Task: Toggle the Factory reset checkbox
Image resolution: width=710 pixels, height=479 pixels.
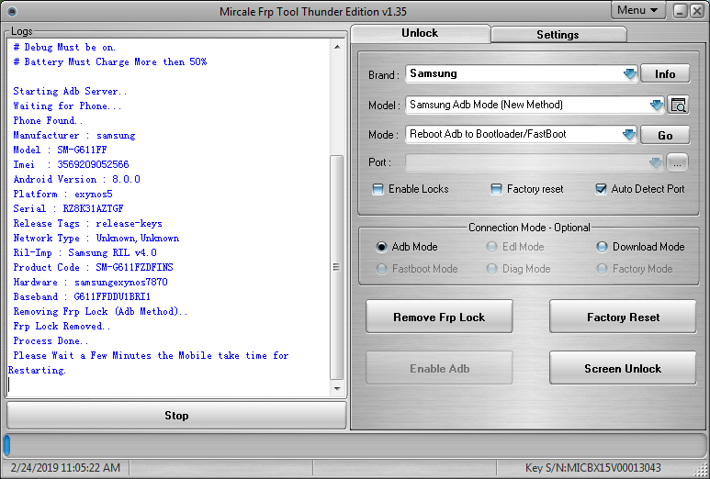Action: [496, 189]
